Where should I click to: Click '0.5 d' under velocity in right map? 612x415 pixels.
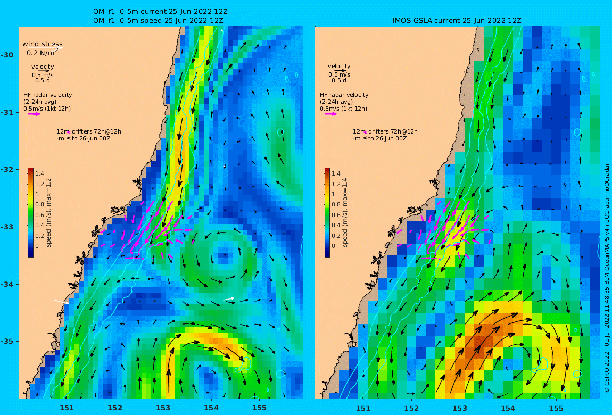(x=339, y=80)
